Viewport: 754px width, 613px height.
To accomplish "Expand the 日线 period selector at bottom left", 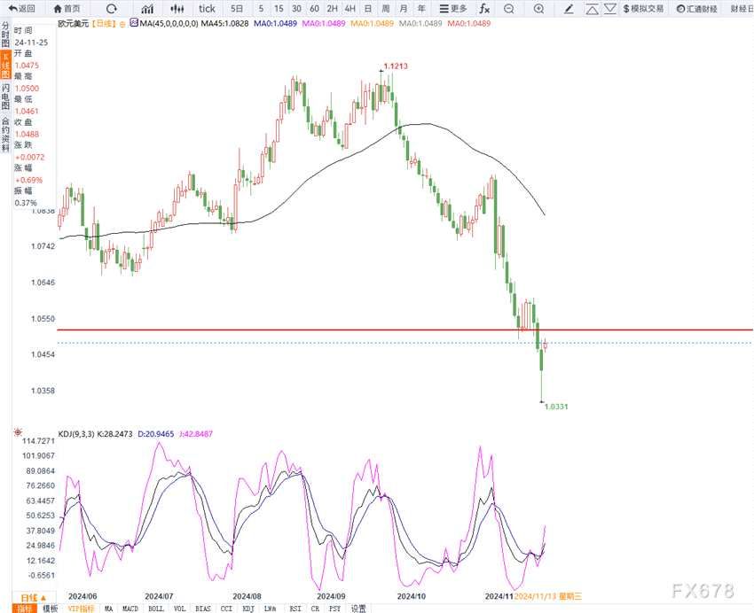I will (x=33, y=598).
